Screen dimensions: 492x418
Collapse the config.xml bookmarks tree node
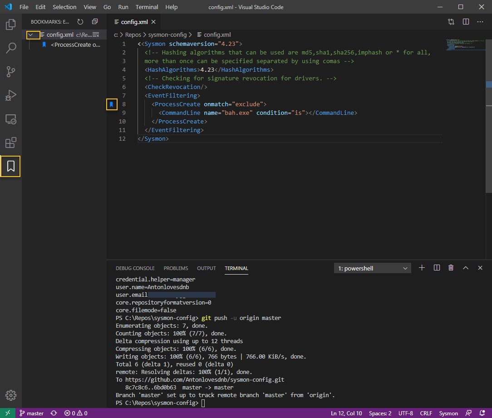(30, 34)
